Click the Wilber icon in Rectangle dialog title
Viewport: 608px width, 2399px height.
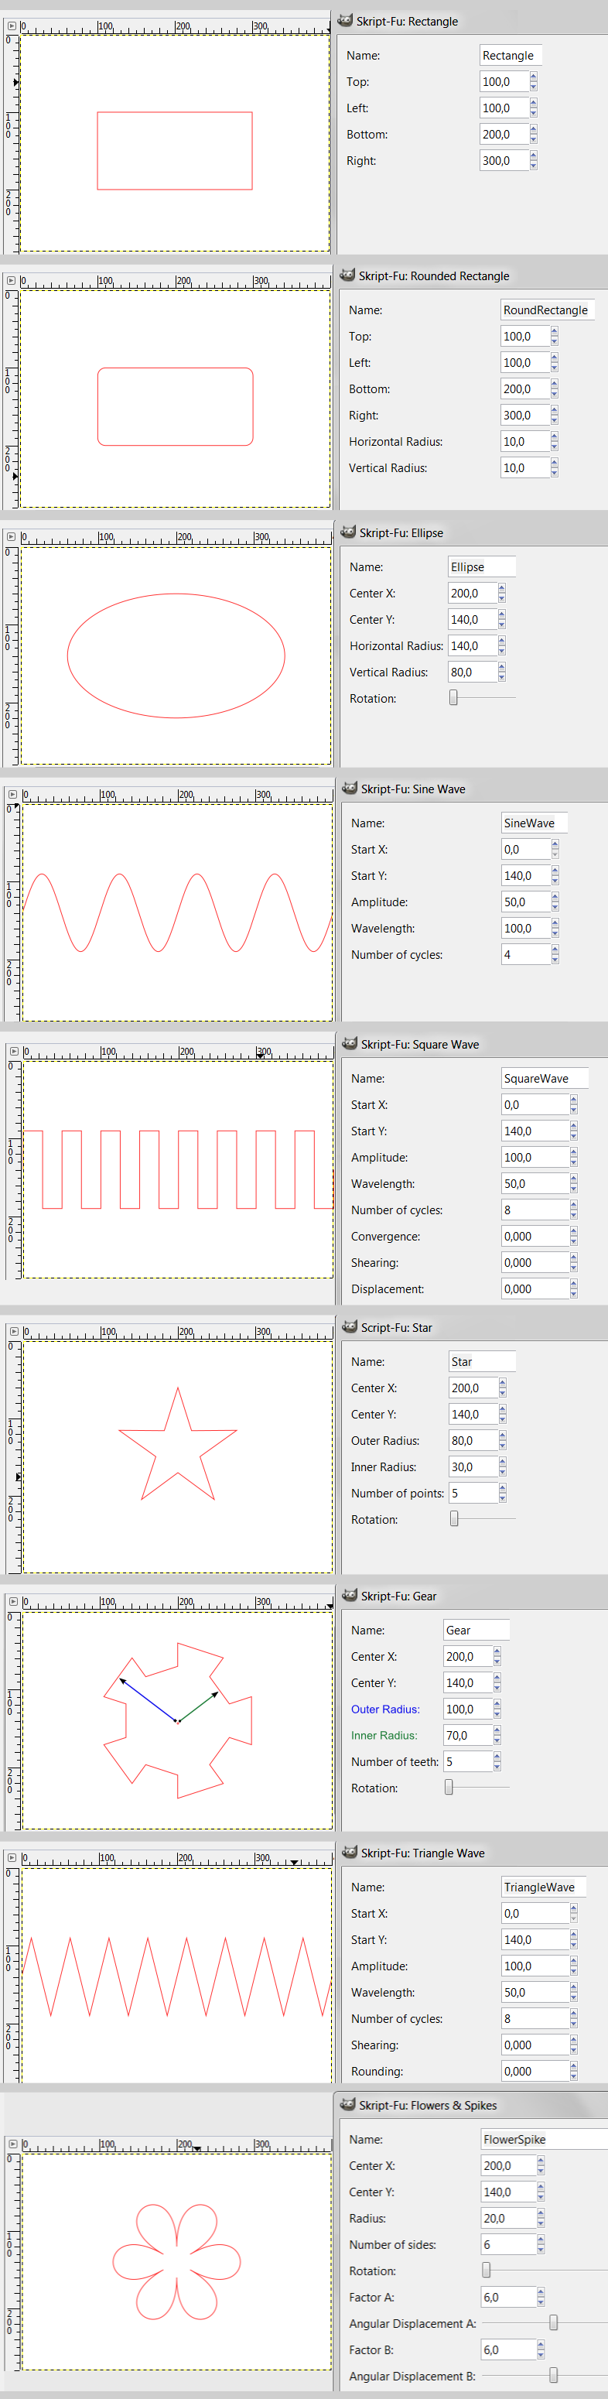pos(344,20)
